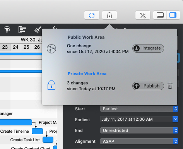
Task: Click the filter funnel icon
Action: click(7, 29)
